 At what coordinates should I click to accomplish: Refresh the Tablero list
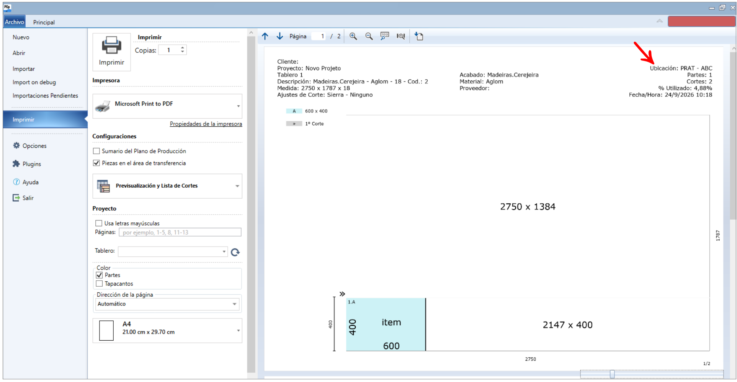tap(235, 252)
